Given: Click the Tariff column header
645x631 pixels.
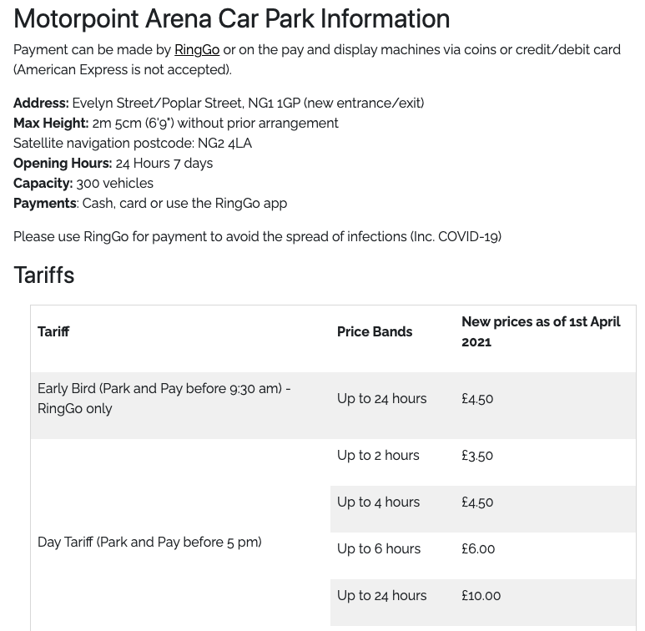Looking at the screenshot, I should [53, 332].
